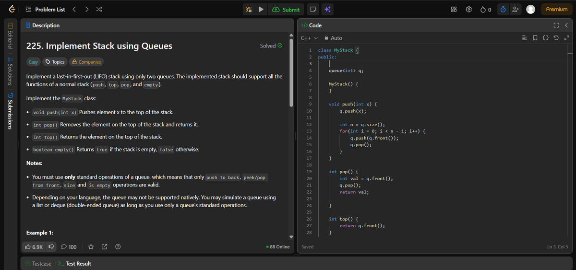Click the Easy difficulty tag
Viewport: 576px width, 270px height.
click(33, 62)
